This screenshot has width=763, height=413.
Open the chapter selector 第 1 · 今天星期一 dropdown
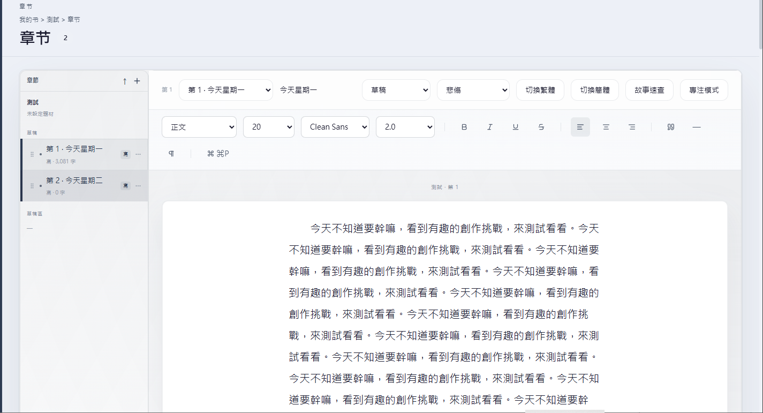226,90
